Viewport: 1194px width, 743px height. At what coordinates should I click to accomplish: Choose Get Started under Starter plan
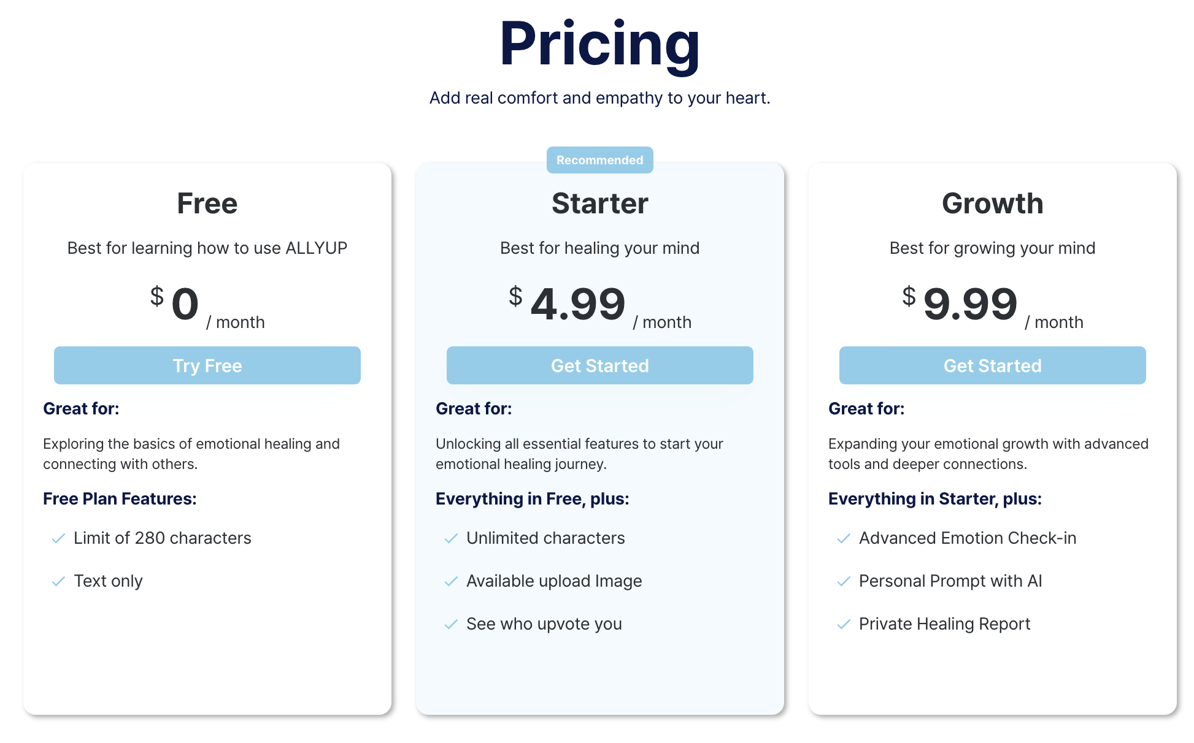(600, 365)
